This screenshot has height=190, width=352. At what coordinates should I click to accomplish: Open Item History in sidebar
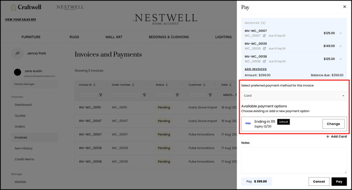[x=24, y=148]
